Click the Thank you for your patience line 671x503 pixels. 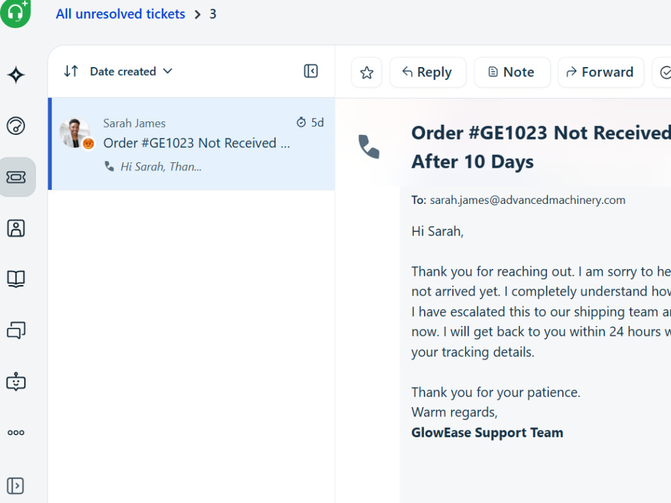[x=496, y=392]
